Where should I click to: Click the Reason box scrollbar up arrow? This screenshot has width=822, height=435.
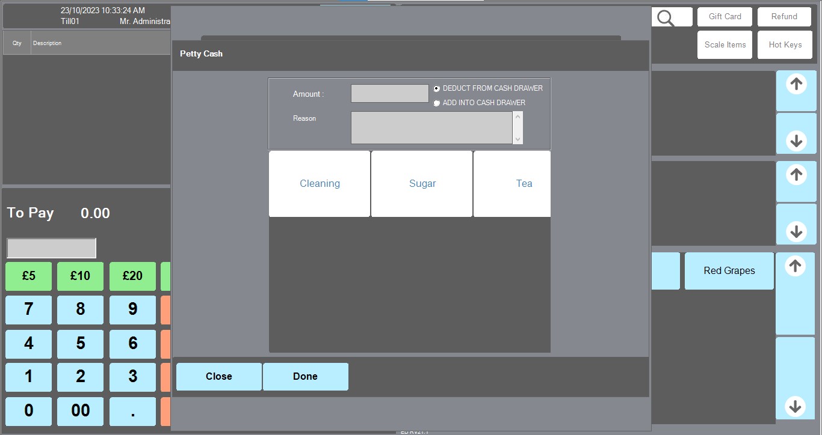pyautogui.click(x=518, y=117)
